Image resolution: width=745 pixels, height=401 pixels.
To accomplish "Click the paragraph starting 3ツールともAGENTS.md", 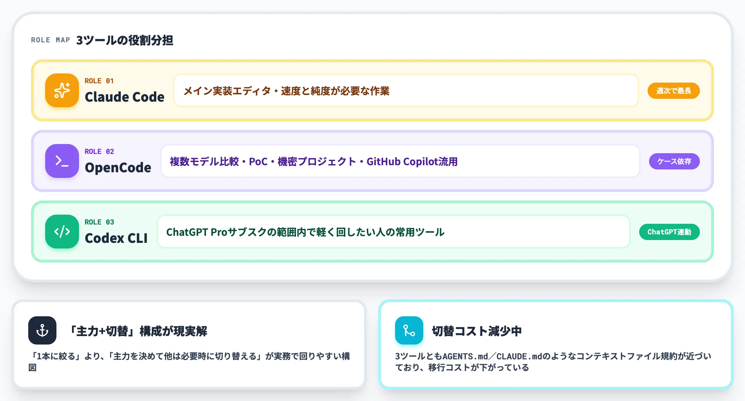I will tap(553, 361).
